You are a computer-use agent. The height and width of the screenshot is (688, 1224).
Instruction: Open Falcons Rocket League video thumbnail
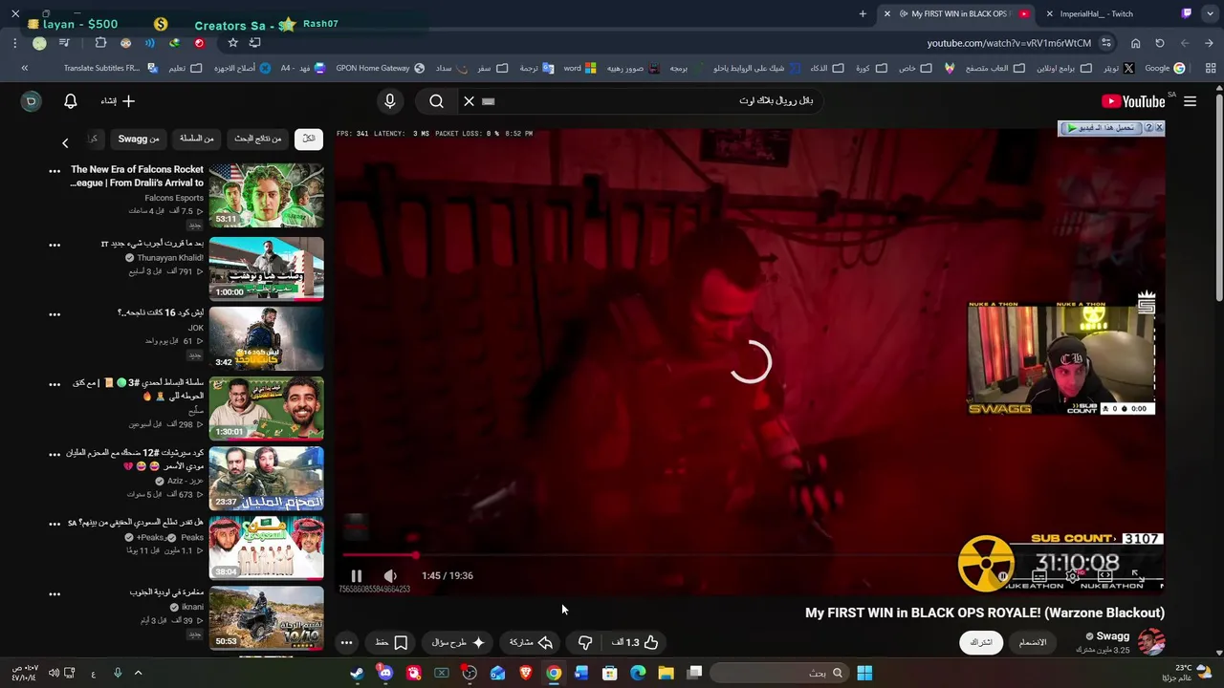tap(267, 196)
